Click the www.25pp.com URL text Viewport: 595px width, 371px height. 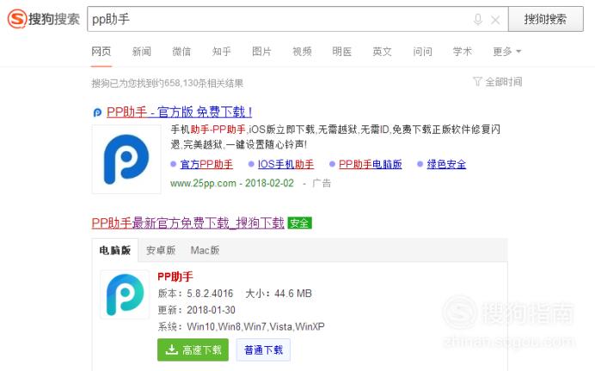pyautogui.click(x=203, y=184)
